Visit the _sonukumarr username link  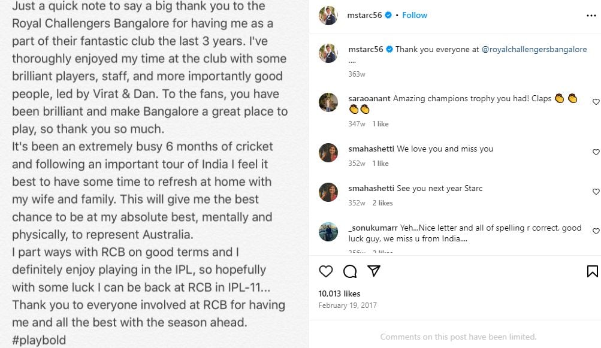point(373,228)
